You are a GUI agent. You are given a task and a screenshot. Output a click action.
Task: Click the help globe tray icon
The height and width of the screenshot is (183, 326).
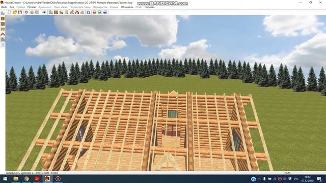click(253, 179)
